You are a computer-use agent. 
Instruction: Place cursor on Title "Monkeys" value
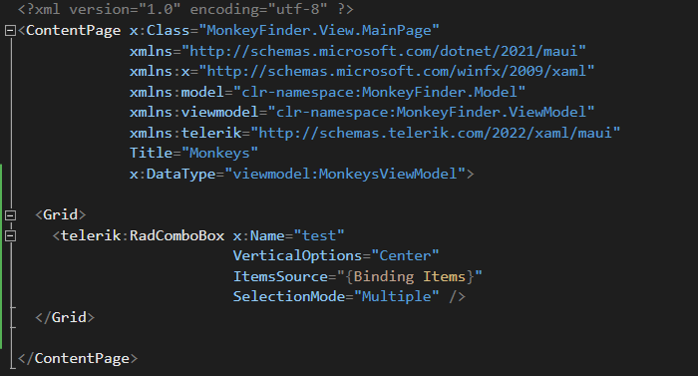click(x=220, y=154)
